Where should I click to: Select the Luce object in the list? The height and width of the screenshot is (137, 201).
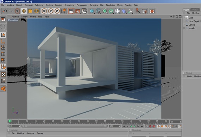[191, 18]
